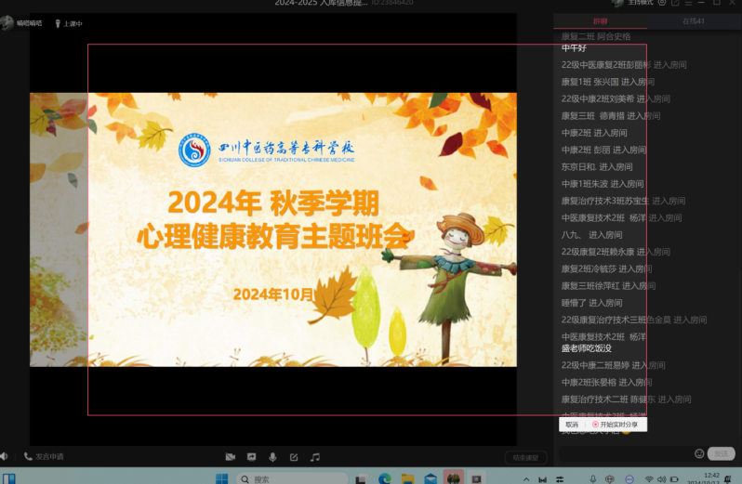
Task: Click the chat message input field
Action: pyautogui.click(x=623, y=453)
